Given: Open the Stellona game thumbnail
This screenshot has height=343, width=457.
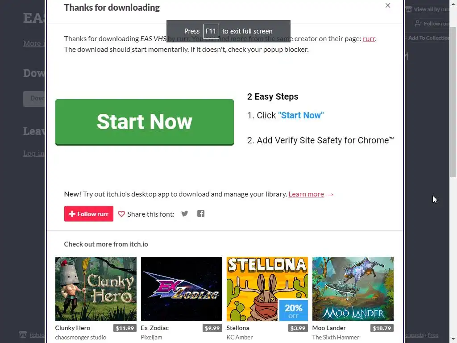Looking at the screenshot, I should tap(267, 289).
